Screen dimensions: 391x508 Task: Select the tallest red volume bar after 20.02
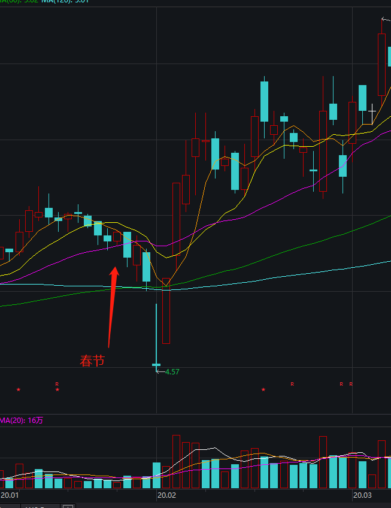tap(176, 462)
